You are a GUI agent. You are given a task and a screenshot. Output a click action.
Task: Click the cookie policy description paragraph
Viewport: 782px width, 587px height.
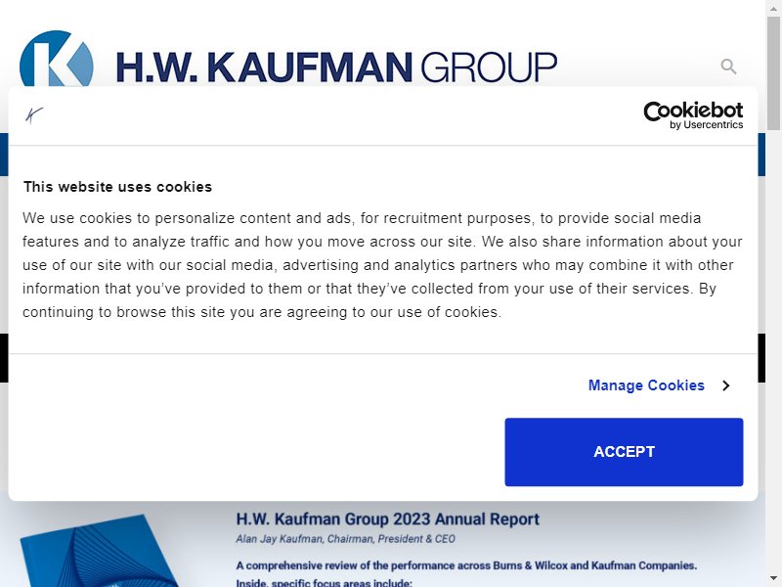pyautogui.click(x=382, y=265)
